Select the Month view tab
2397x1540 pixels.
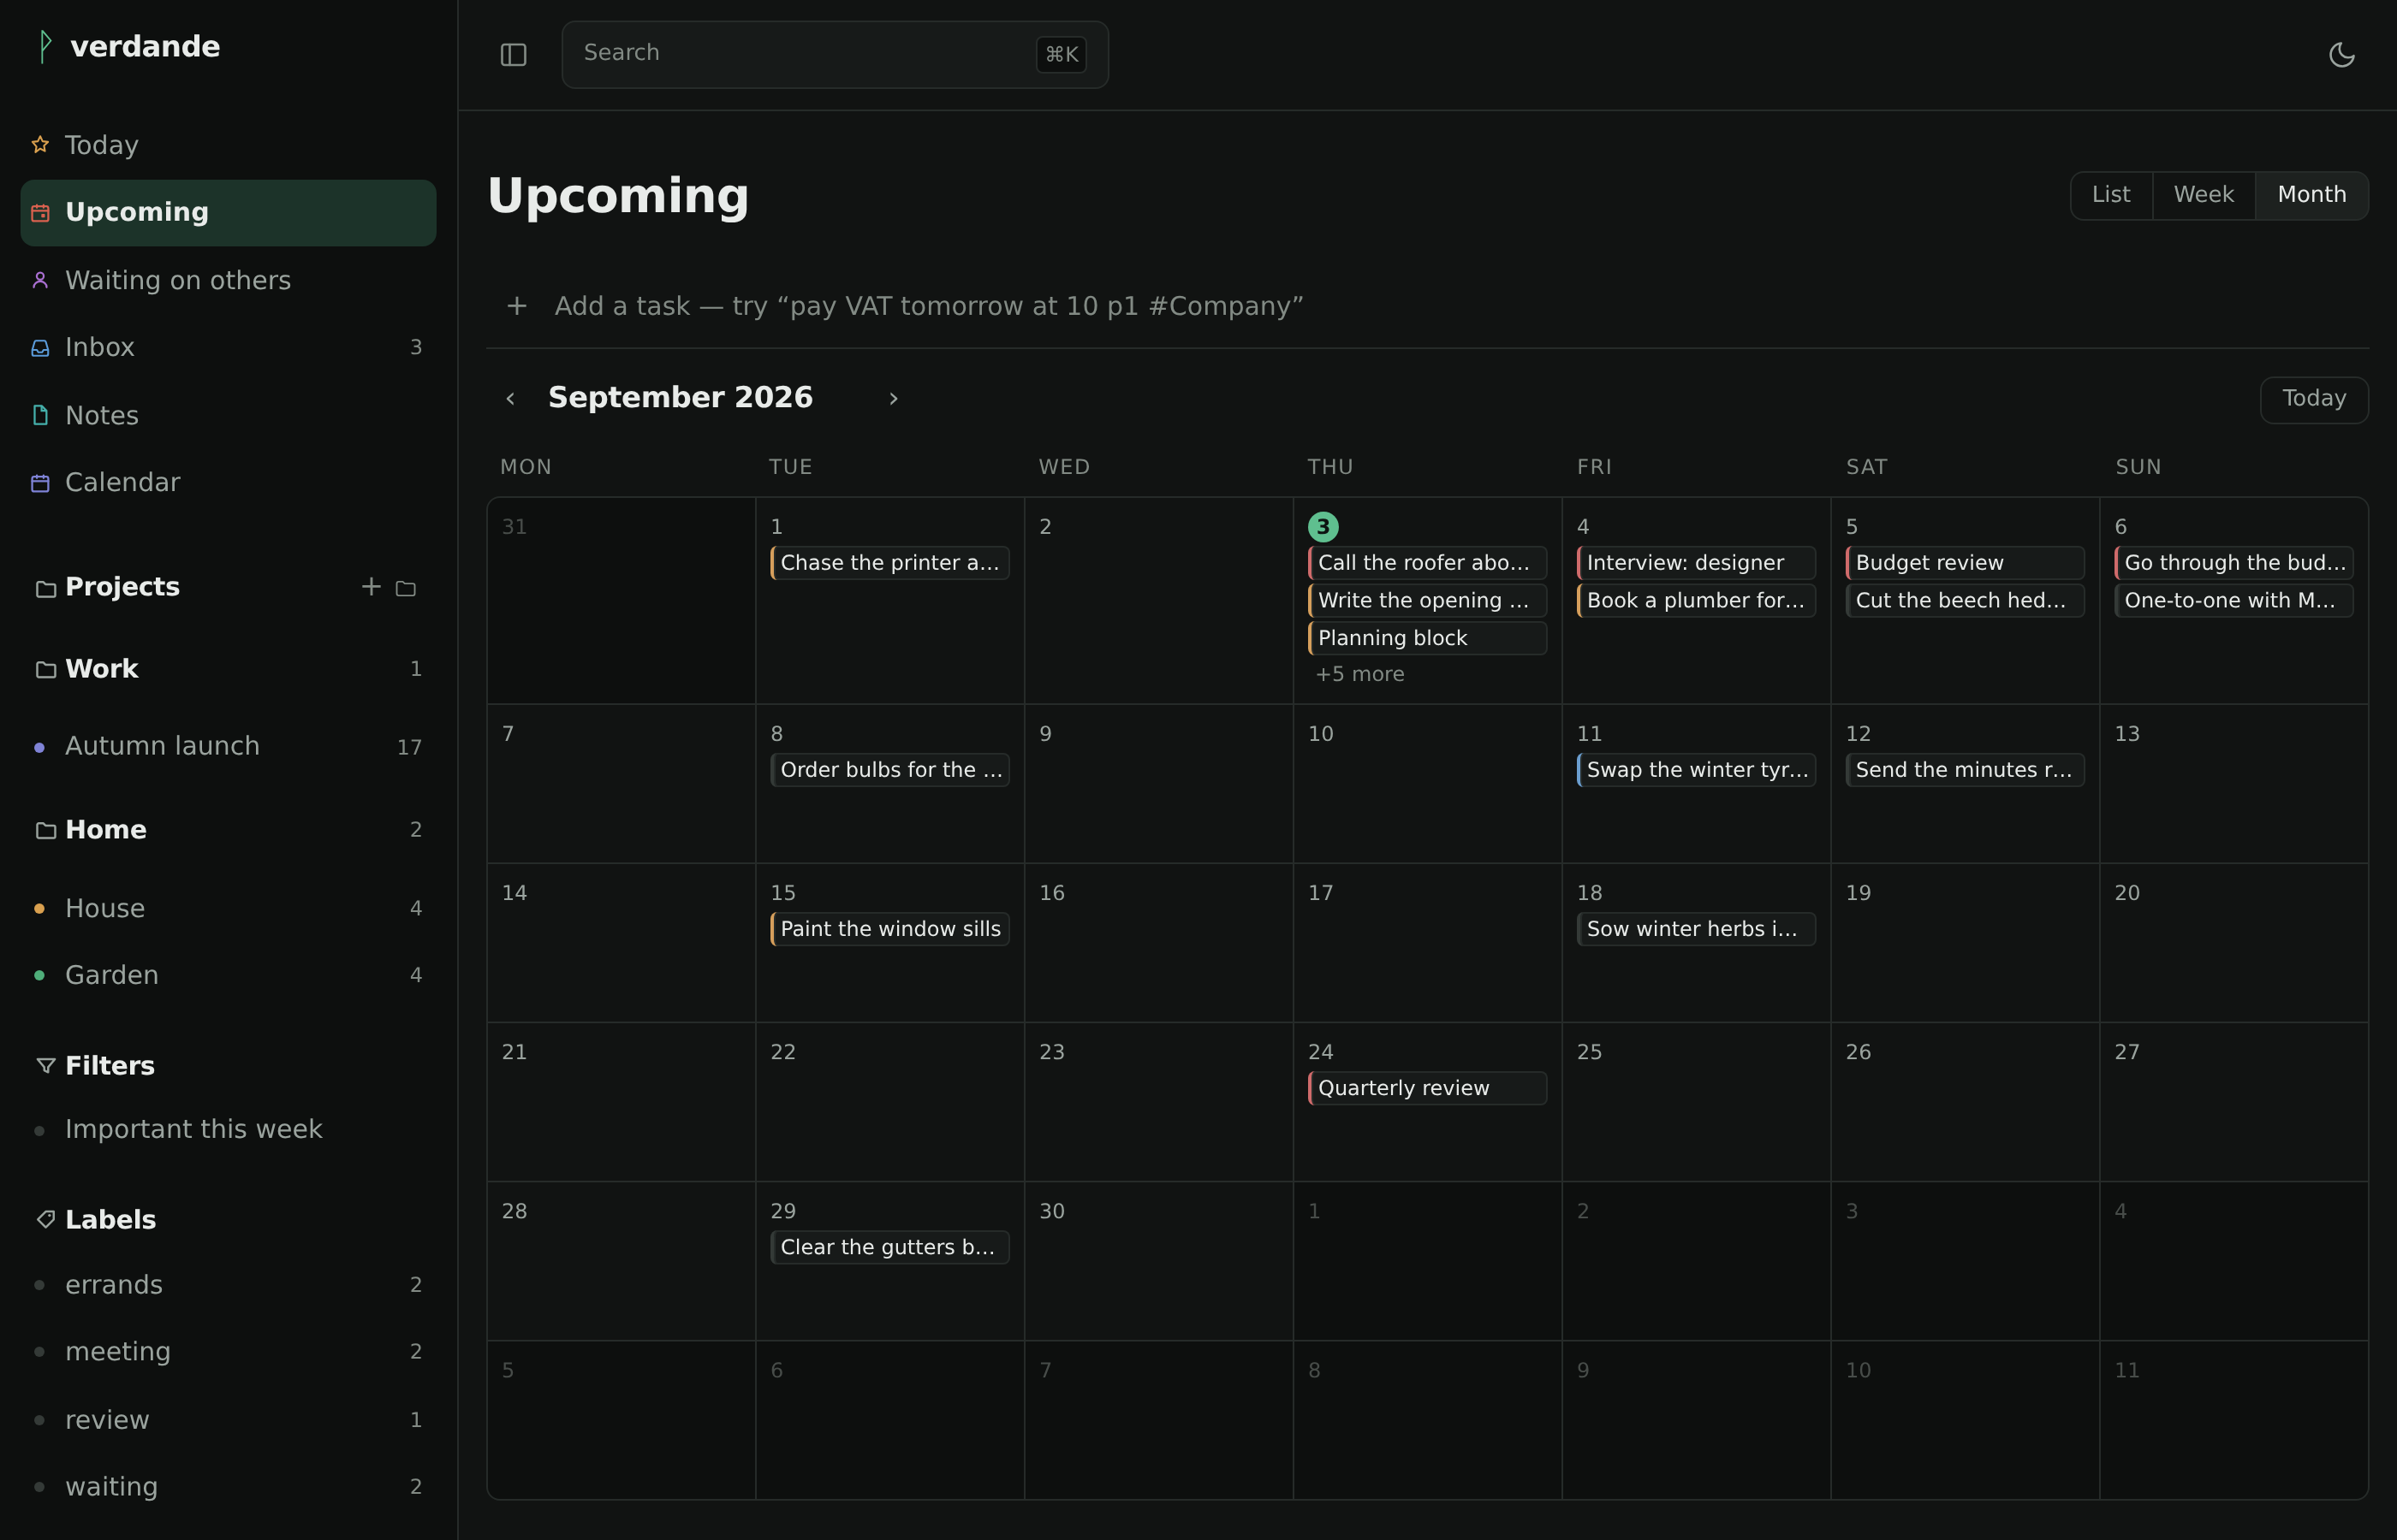2311,194
